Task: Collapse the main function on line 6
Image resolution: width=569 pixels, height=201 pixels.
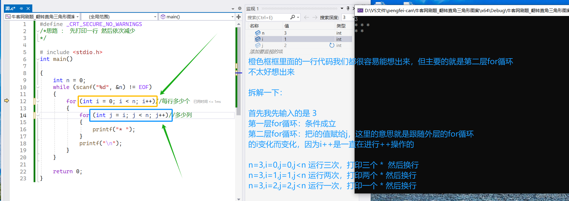Action: pyautogui.click(x=38, y=59)
